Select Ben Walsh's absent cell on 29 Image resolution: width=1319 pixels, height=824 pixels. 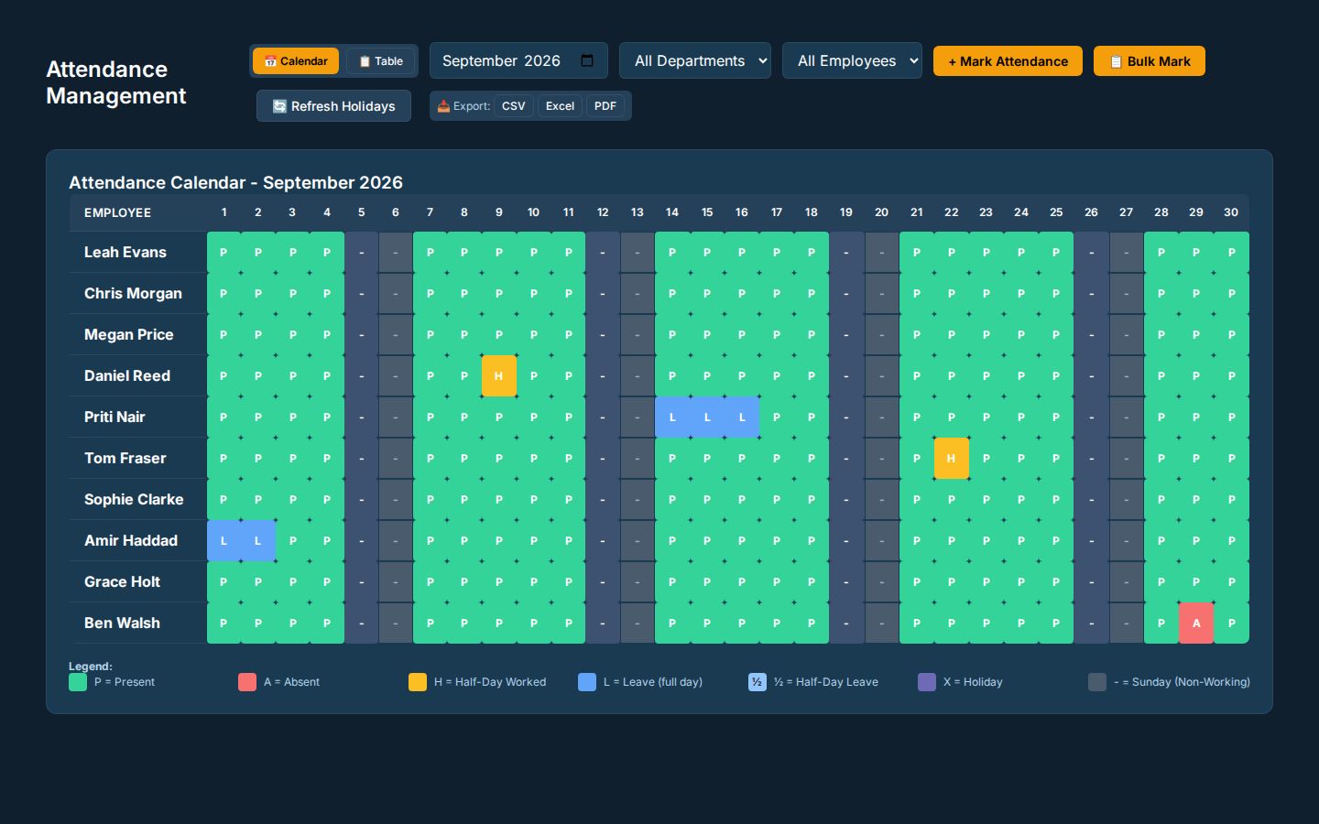click(1196, 623)
